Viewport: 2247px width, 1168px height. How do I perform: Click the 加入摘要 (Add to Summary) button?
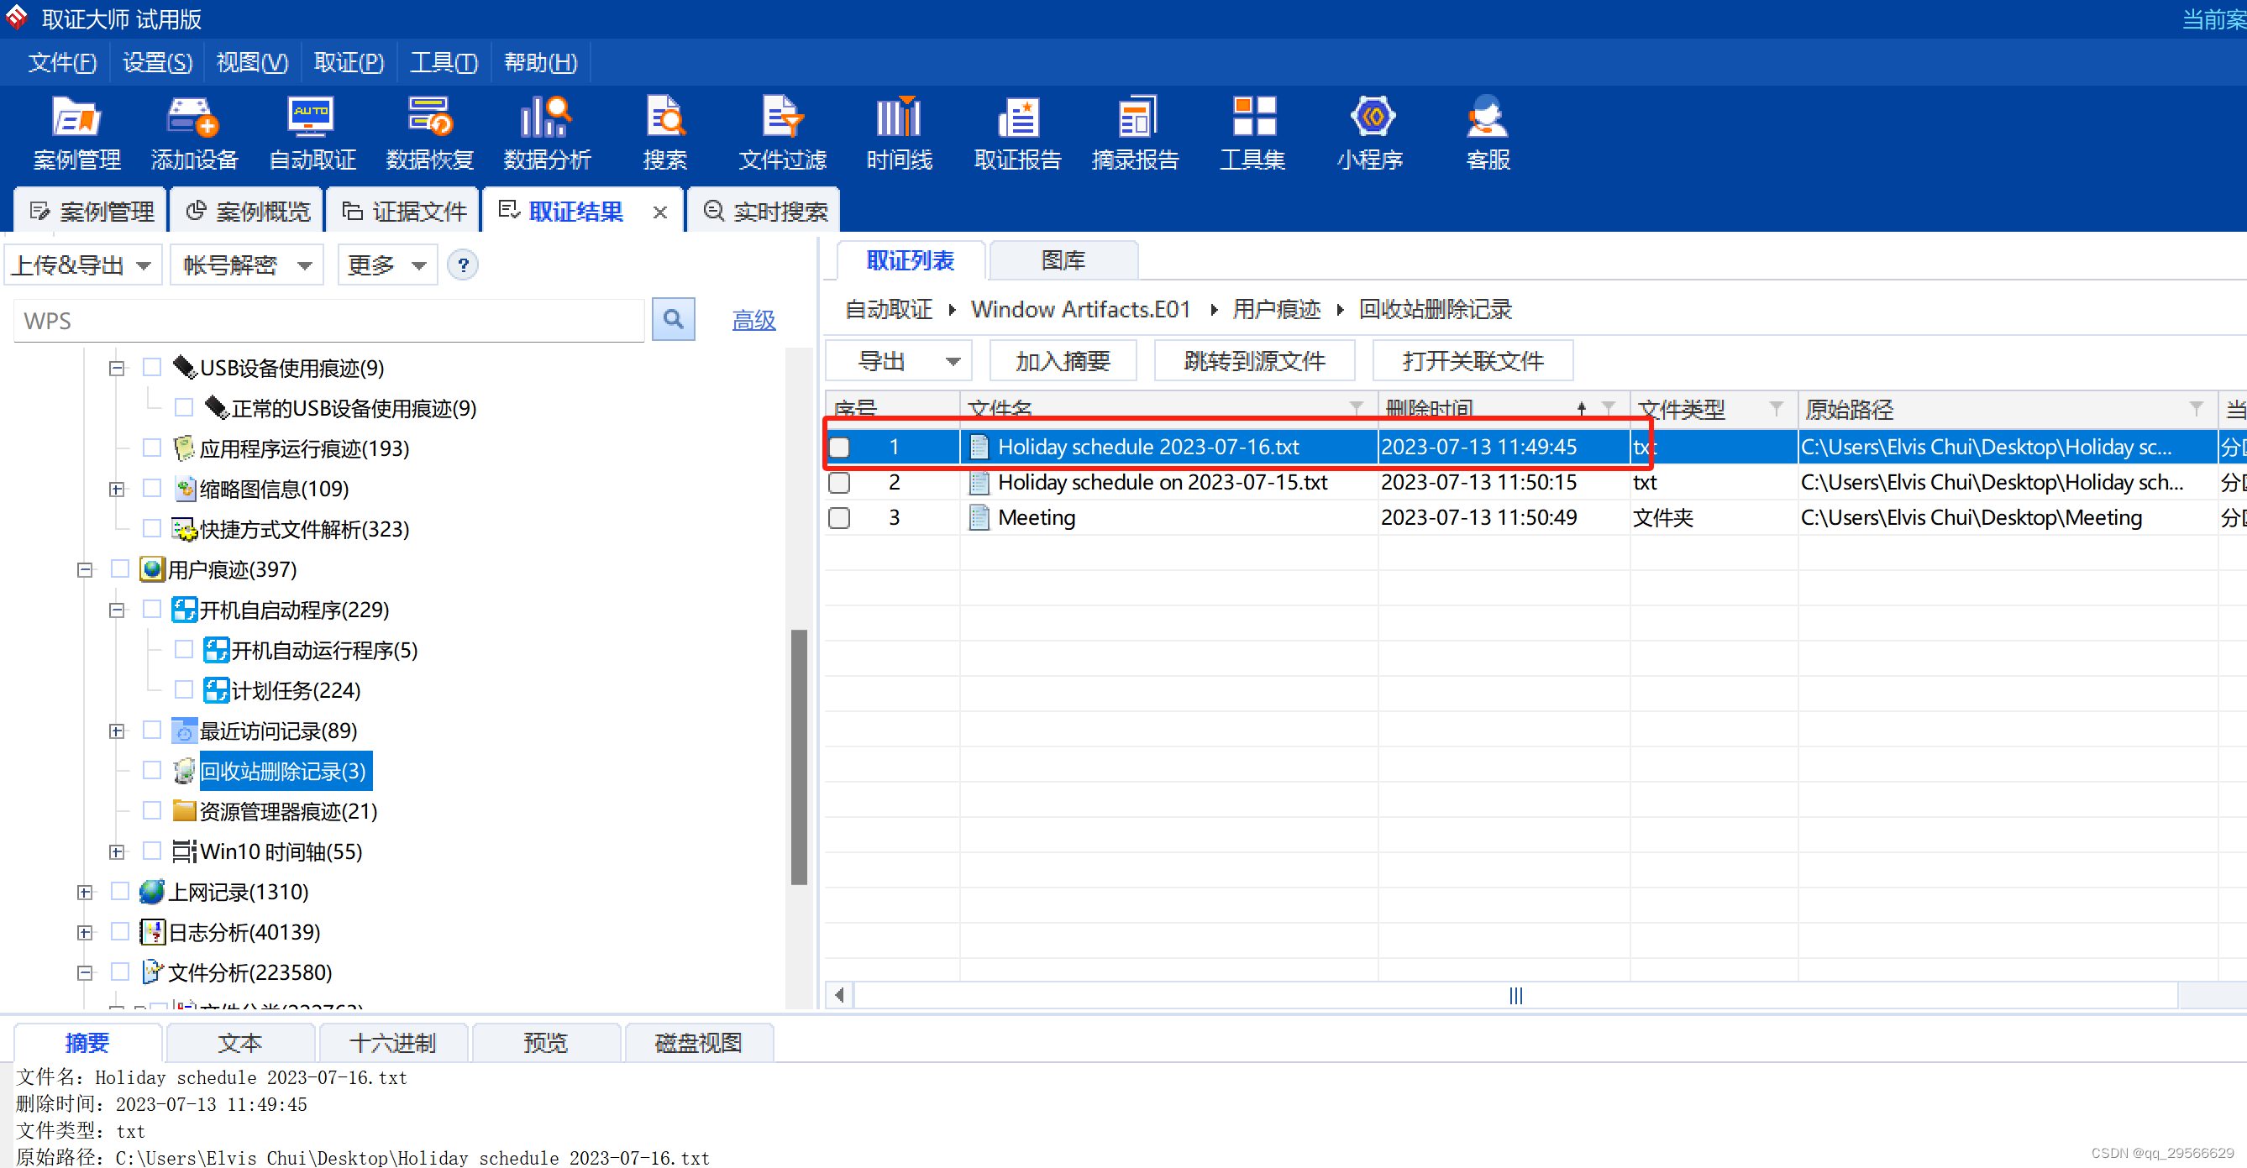tap(1061, 359)
